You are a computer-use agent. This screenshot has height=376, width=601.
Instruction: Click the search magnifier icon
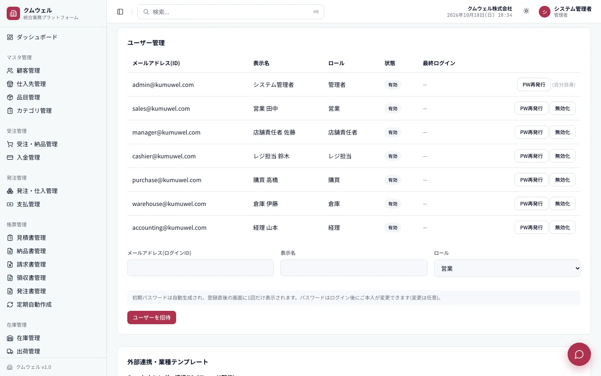tap(146, 12)
